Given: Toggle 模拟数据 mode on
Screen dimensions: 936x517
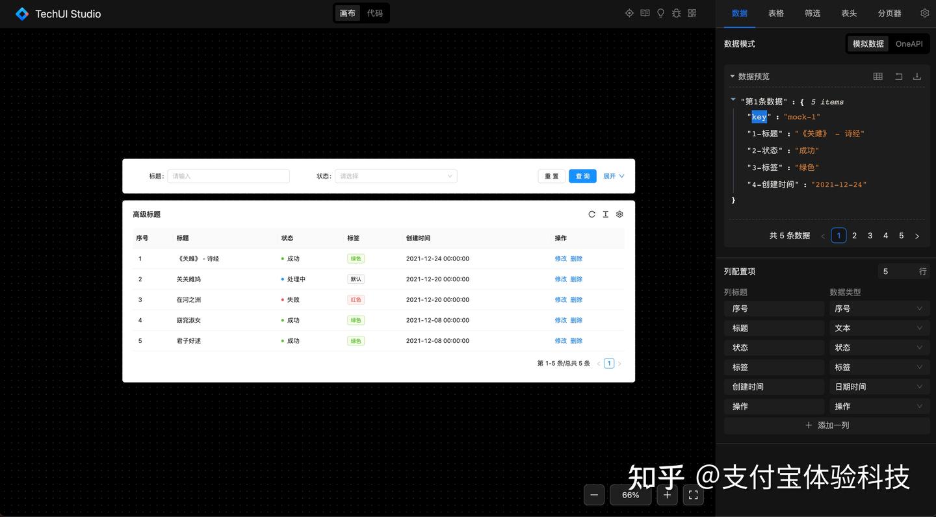Looking at the screenshot, I should (868, 44).
